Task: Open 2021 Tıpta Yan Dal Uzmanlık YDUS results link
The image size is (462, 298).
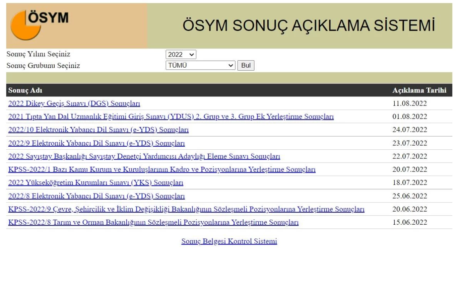Action: coord(171,117)
